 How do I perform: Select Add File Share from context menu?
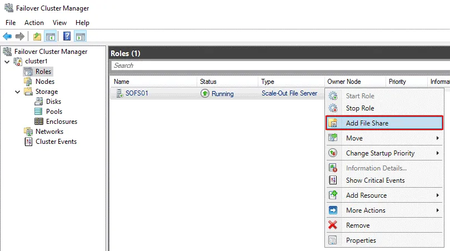click(x=367, y=123)
